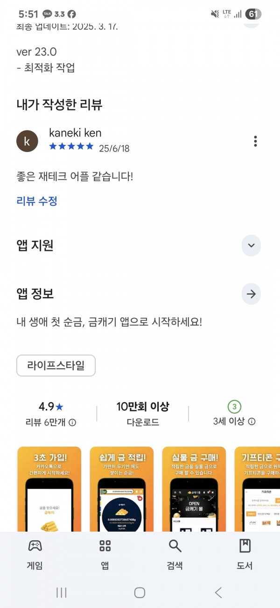Tap the info icon next to 리뷰 6만개
The height and width of the screenshot is (608, 280).
coord(72,422)
